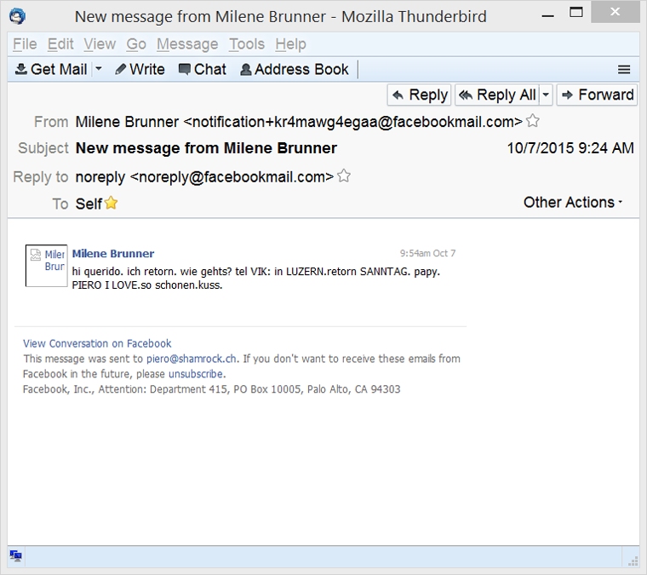647x575 pixels.
Task: Open the Tools menu
Action: 246,44
